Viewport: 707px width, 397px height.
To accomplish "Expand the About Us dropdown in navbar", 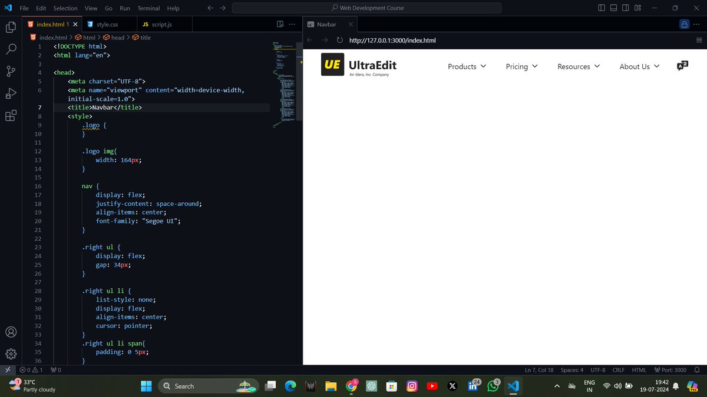I will pos(639,66).
